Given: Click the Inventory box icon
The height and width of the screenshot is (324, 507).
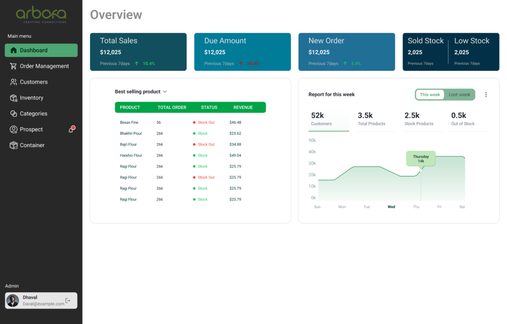Looking at the screenshot, I should (13, 98).
